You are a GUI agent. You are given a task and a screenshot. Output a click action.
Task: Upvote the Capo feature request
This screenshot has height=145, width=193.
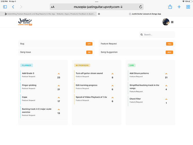tap(59, 98)
